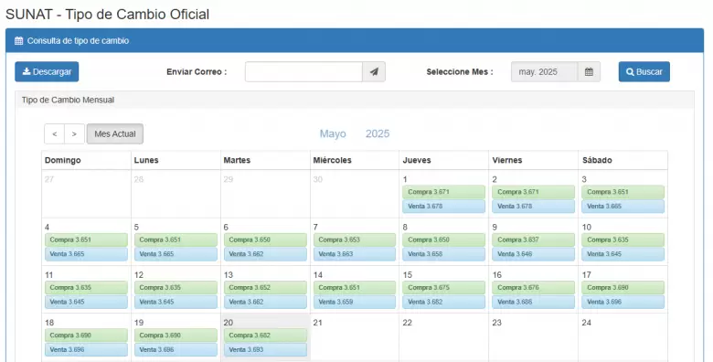
Task: Click Compra 3.671 on May 1
Action: 444,192
